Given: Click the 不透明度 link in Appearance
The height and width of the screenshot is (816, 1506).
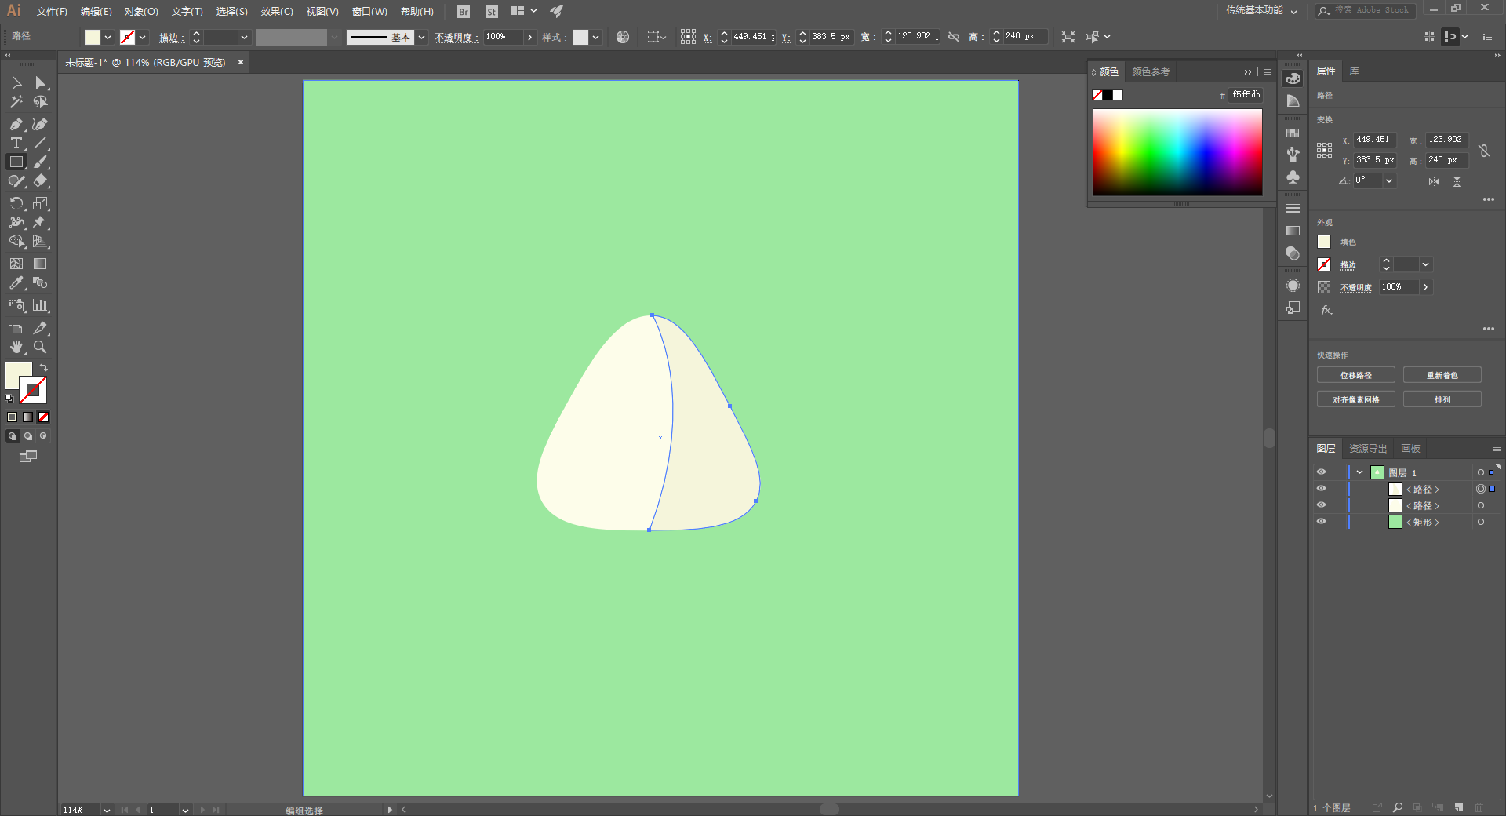Looking at the screenshot, I should coord(1355,288).
